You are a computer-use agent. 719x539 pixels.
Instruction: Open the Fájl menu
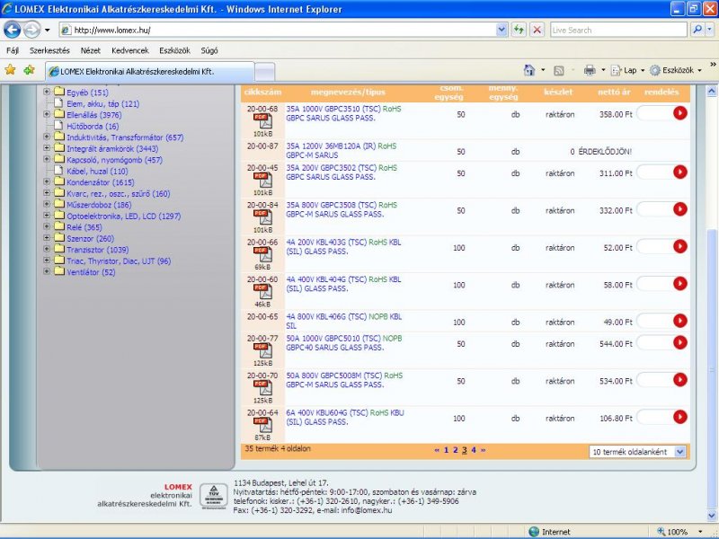(x=13, y=50)
